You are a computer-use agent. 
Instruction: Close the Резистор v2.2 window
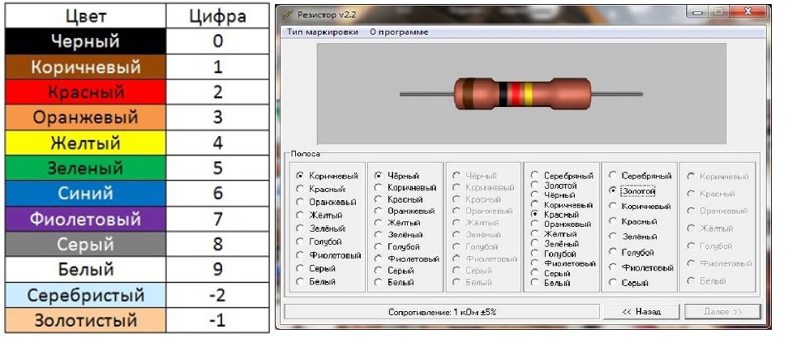coord(750,13)
